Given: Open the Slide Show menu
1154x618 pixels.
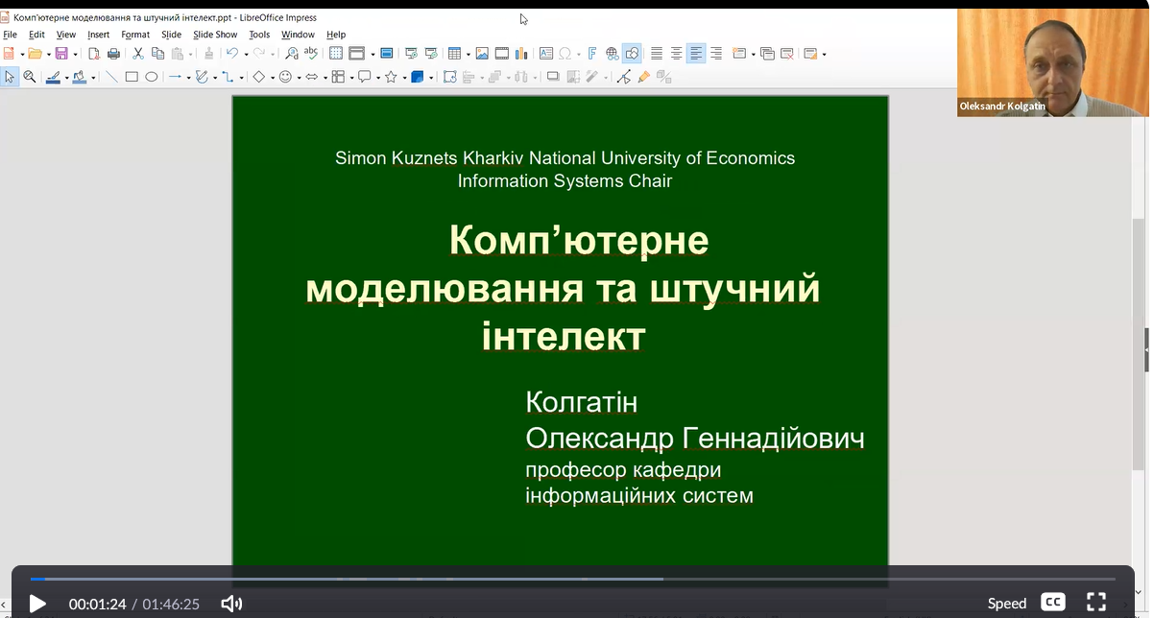Looking at the screenshot, I should click(215, 35).
